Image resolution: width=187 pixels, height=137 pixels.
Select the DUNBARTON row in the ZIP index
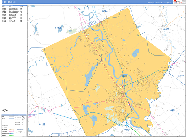(x=12, y=8)
